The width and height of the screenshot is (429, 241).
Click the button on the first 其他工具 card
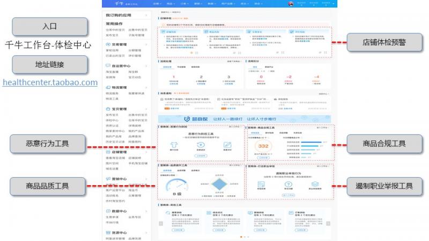(x=178, y=230)
